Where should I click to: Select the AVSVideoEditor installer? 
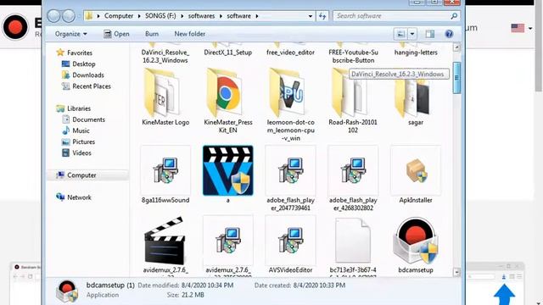pos(290,241)
